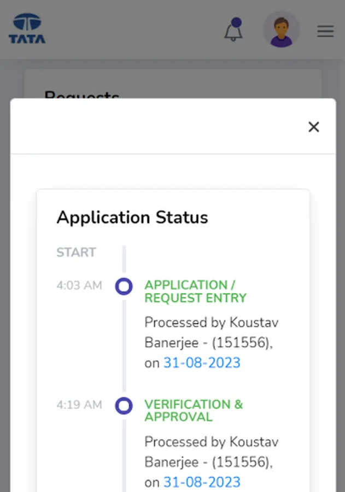
Task: Select Verification & Approval heading
Action: pos(194,411)
